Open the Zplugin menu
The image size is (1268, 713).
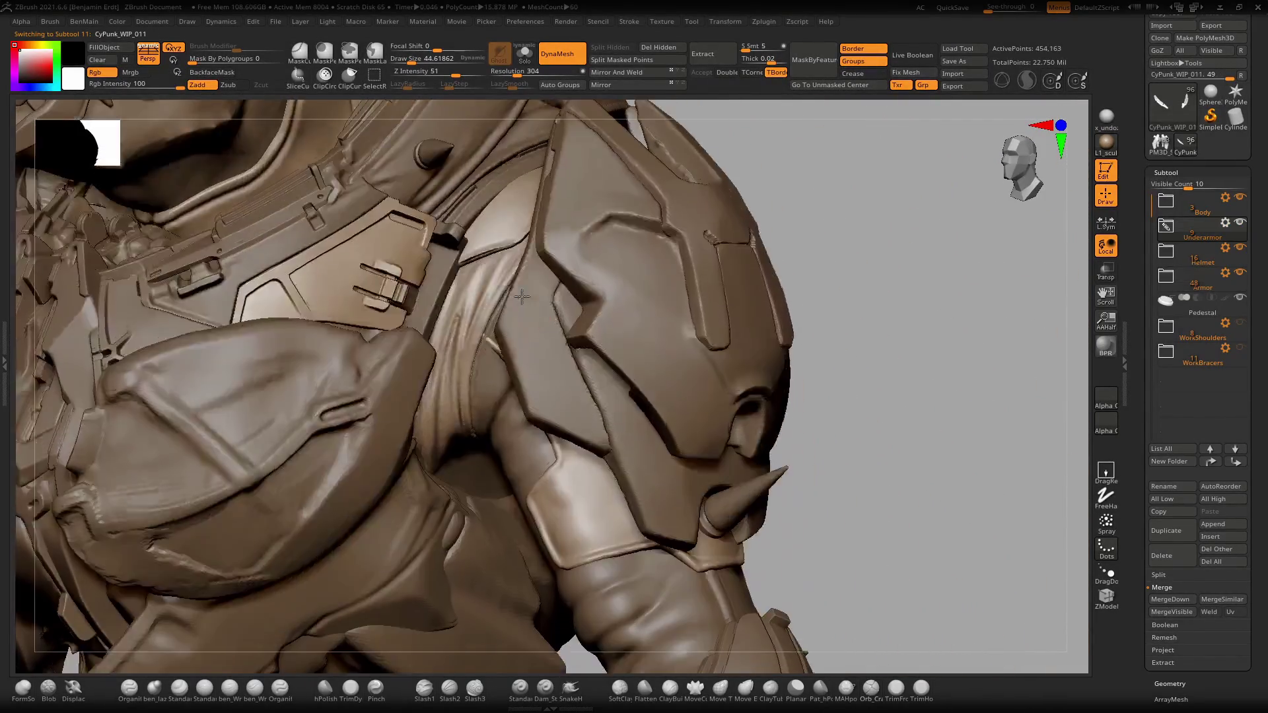763,21
